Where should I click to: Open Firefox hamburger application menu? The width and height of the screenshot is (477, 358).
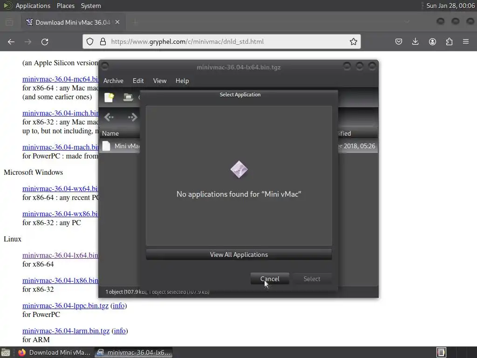pos(466,41)
